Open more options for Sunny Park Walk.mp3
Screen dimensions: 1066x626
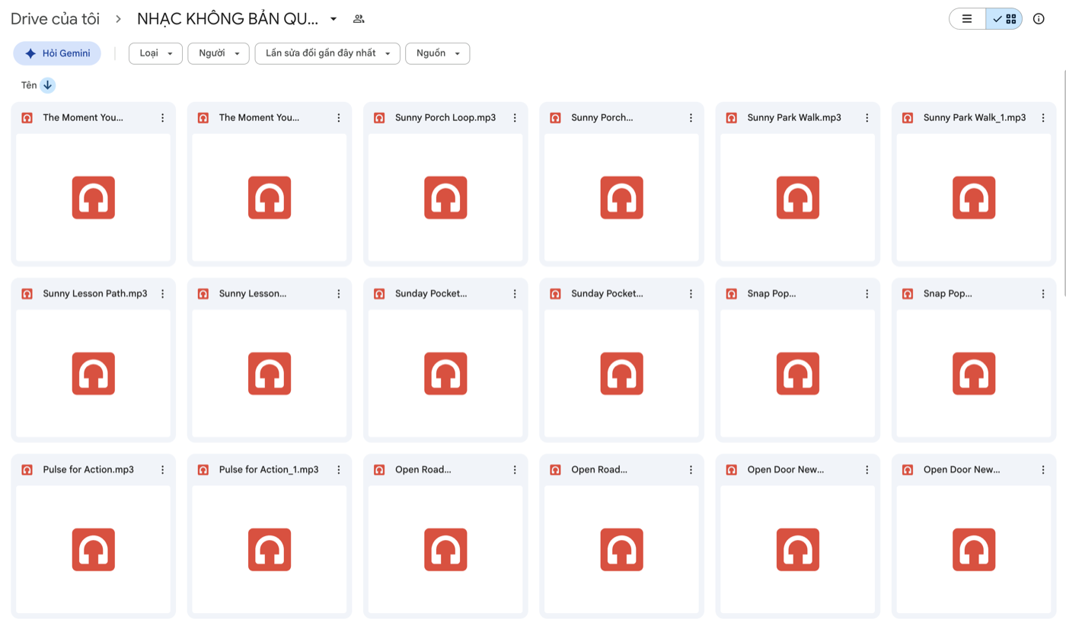pos(867,118)
